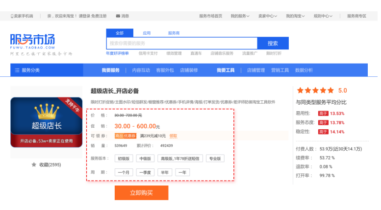Click the 流量推广 hot search link
This screenshot has width=381, height=210.
tap(250, 53)
